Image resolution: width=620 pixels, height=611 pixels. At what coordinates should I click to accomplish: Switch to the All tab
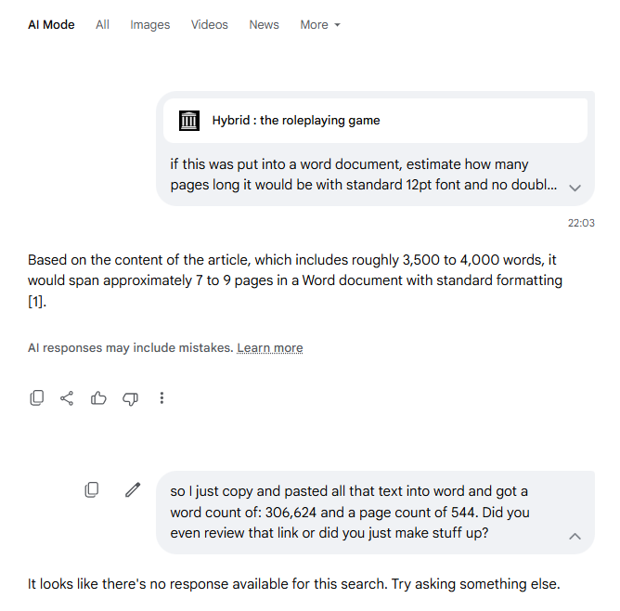(102, 25)
